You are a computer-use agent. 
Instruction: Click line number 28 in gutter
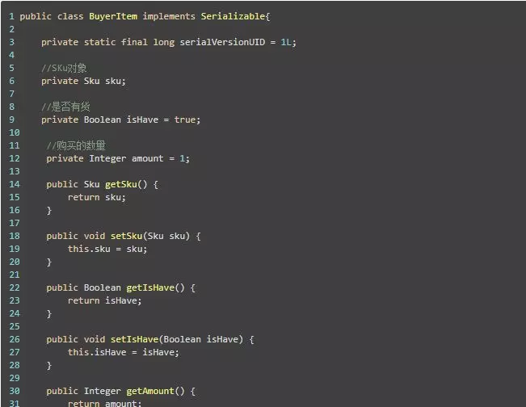tap(15, 365)
